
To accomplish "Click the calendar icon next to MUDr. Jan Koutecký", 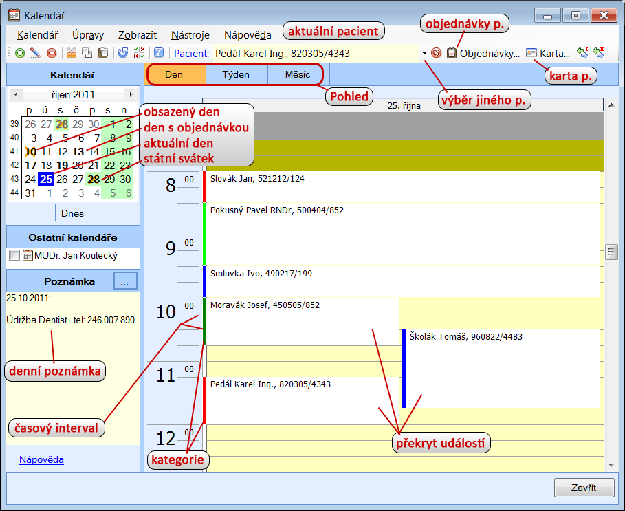I will [x=28, y=256].
